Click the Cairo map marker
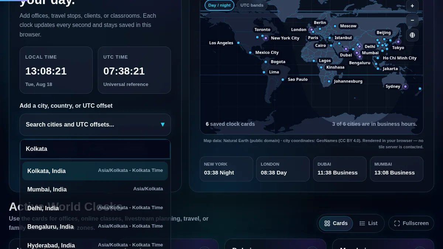443x249 pixels. 331,45
